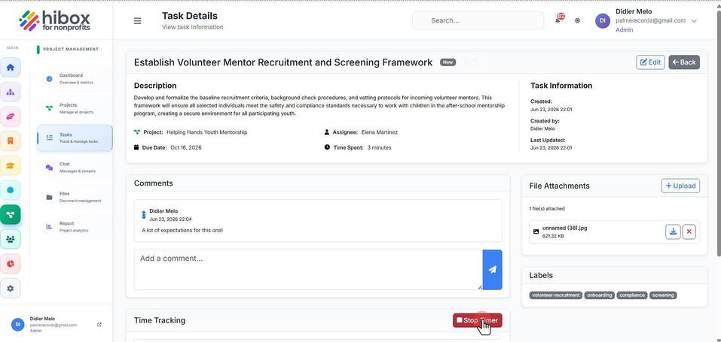Click assignee name Elena Martinez
Image resolution: width=721 pixels, height=342 pixels.
(x=380, y=132)
